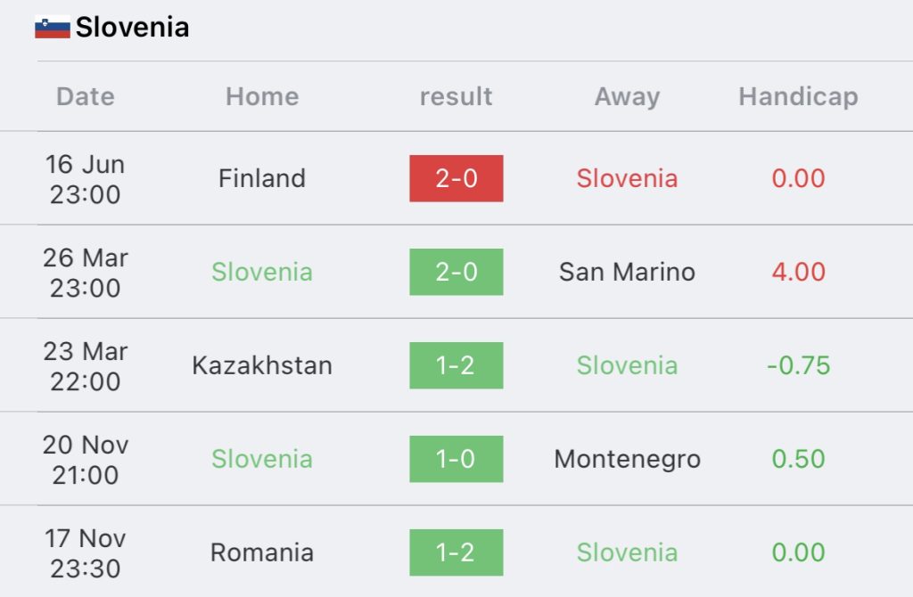
Task: Open the red 2-0 Finland result badge
Action: pos(456,178)
